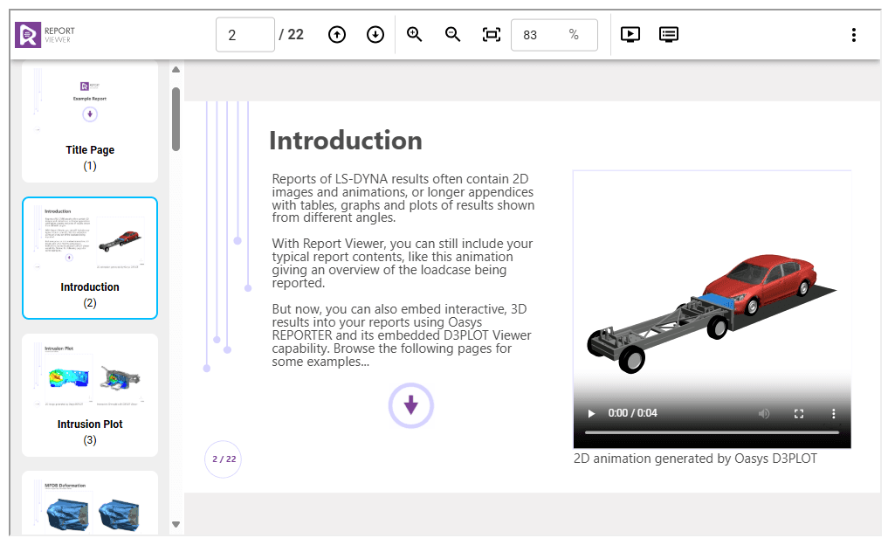Viewport: 888px width, 552px height.
Task: Open the three-dot options menu in toolbar
Action: pyautogui.click(x=853, y=35)
